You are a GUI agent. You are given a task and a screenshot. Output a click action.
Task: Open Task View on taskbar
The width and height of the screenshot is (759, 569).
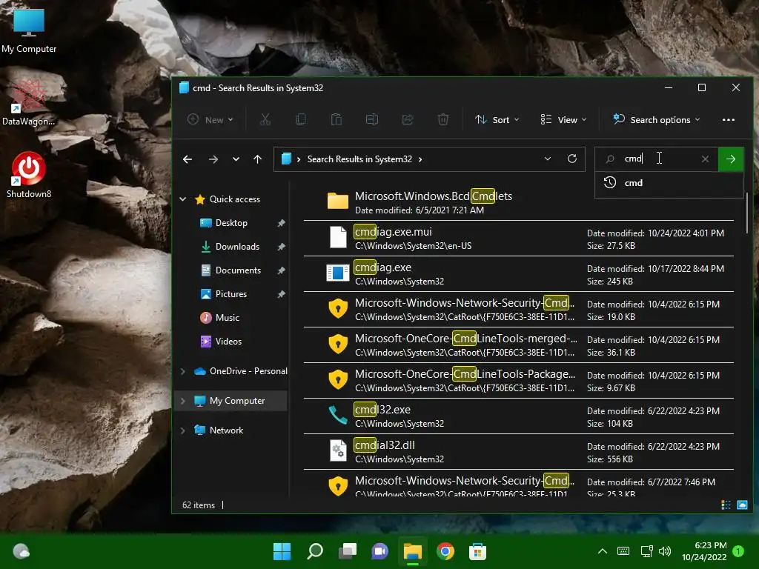(348, 551)
